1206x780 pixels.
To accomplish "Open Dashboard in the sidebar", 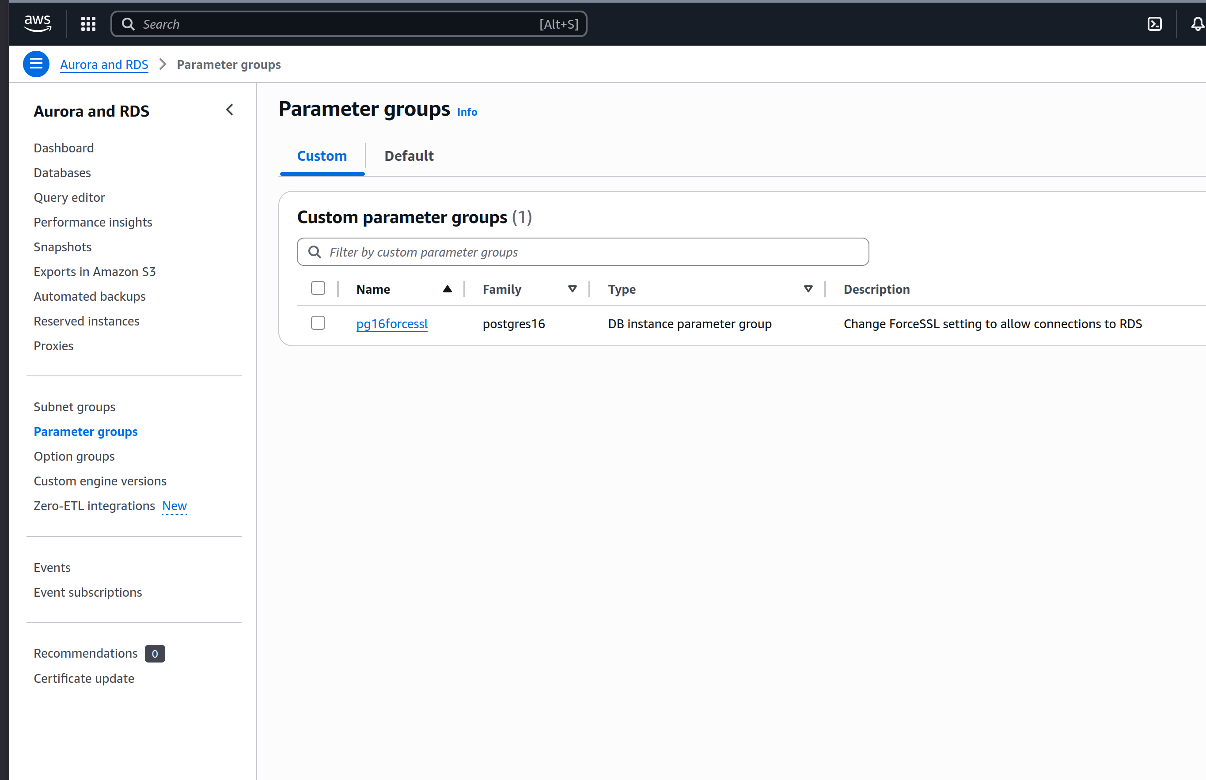I will (64, 148).
